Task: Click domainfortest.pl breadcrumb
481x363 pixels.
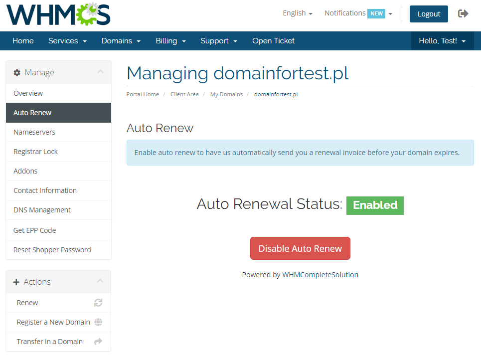Action: [276, 94]
